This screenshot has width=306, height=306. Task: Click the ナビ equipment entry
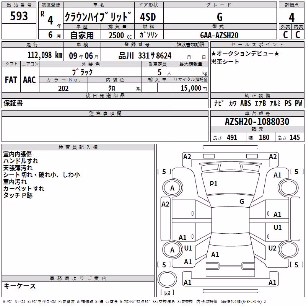[219, 103]
